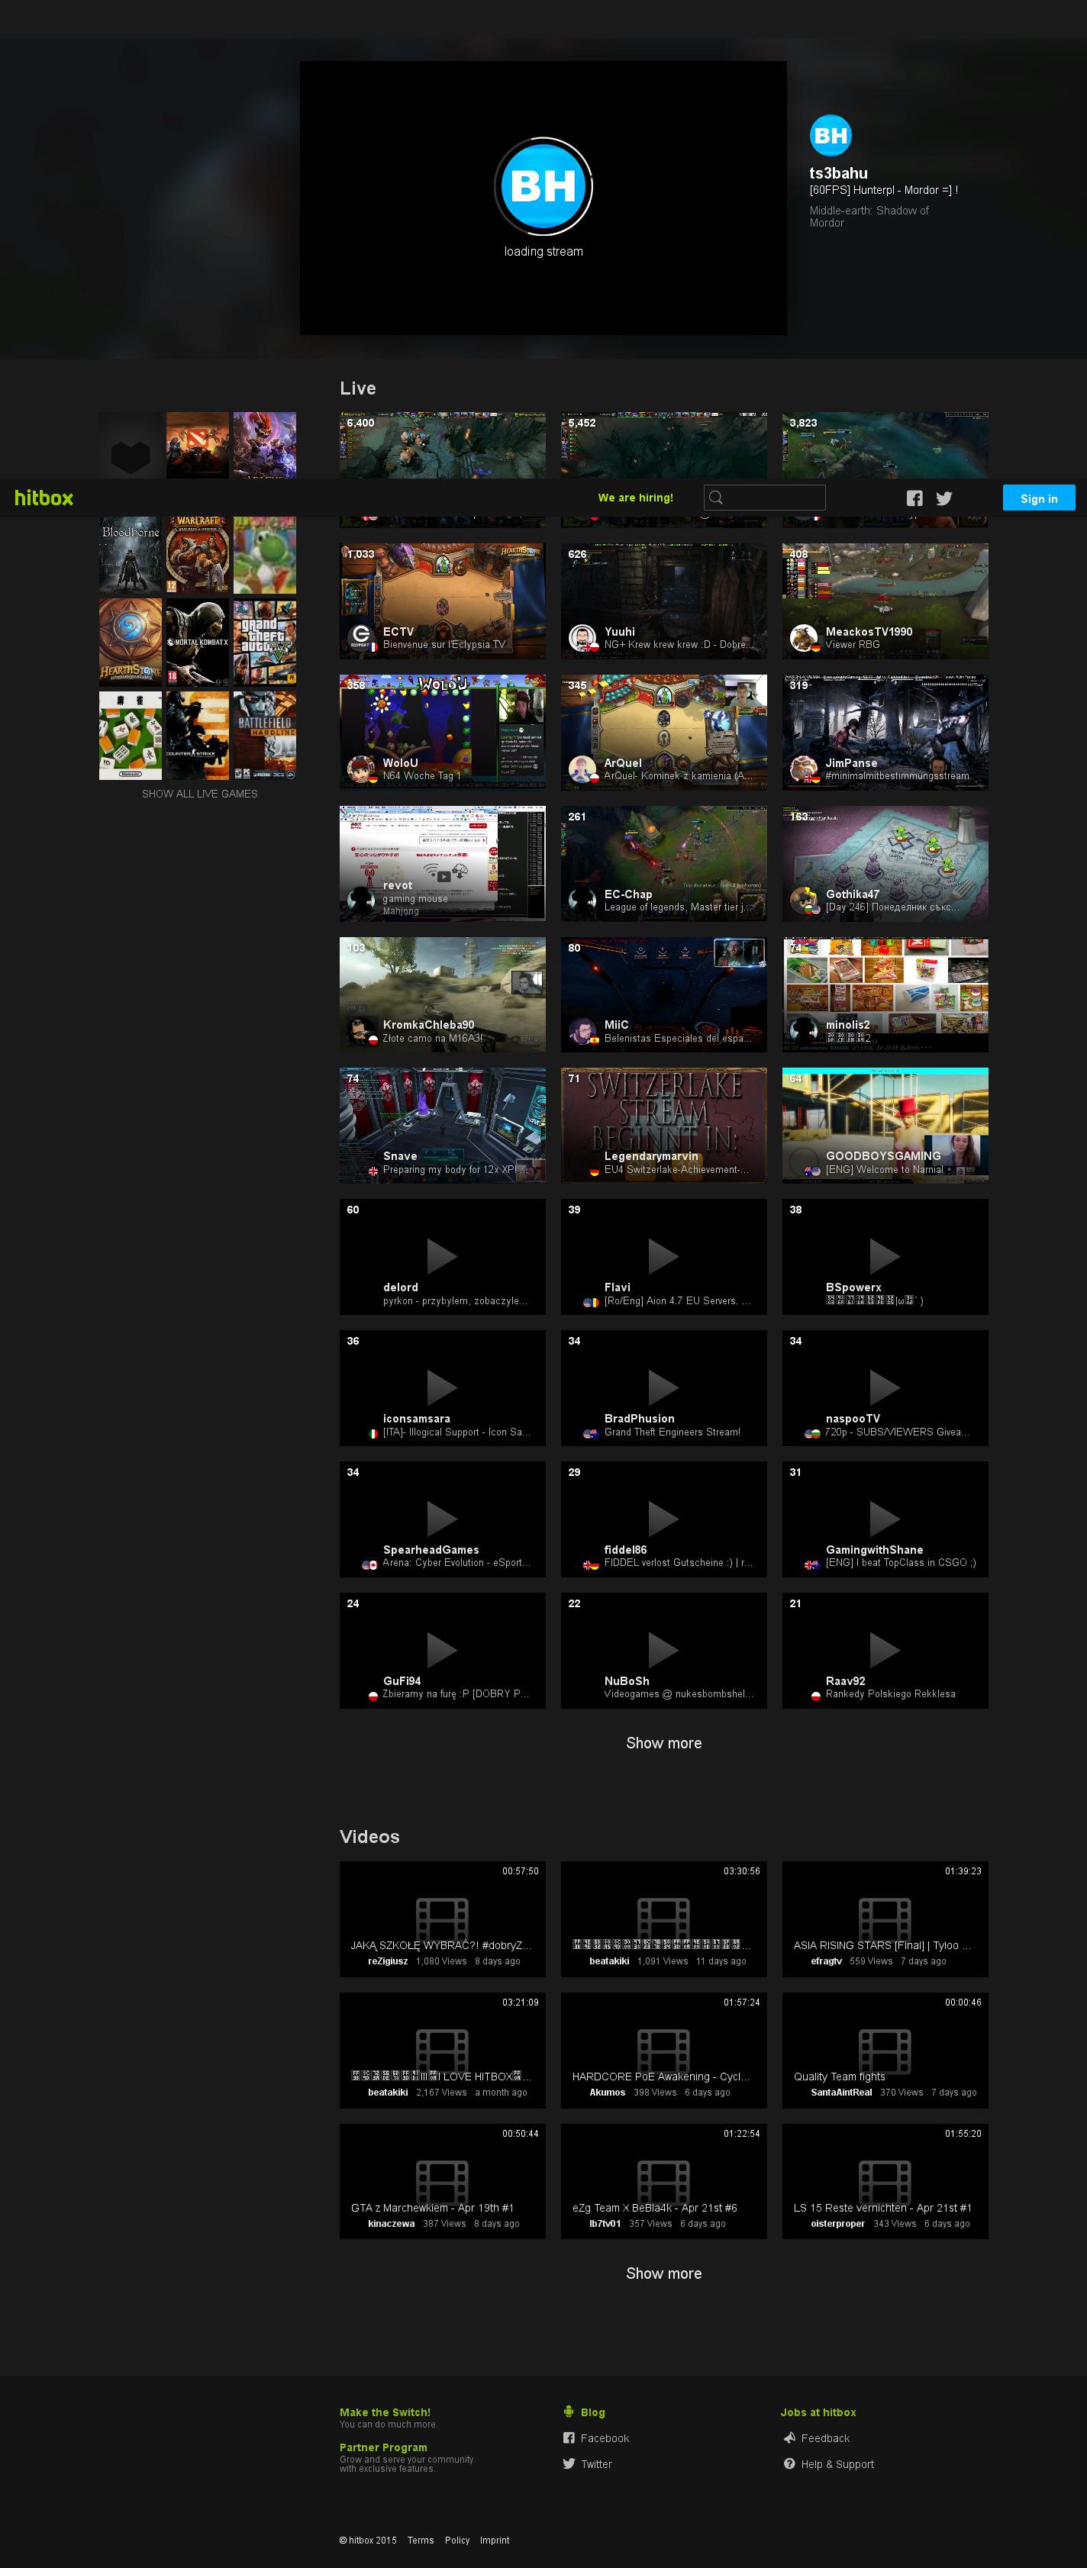
Task: Choose the Mortal Kombat X game cover
Action: pos(198,641)
